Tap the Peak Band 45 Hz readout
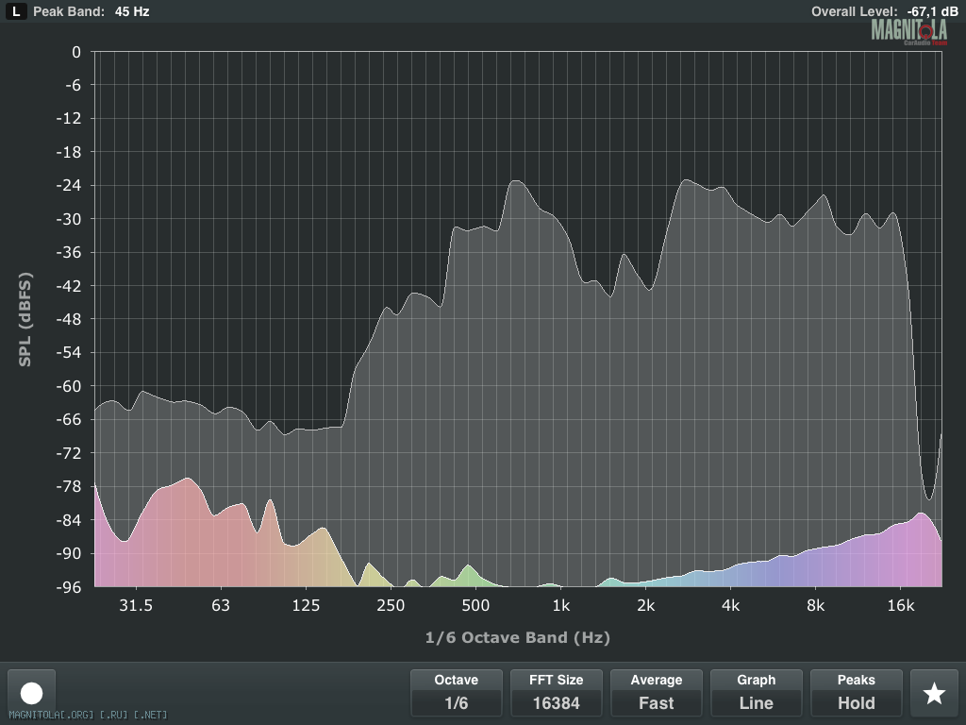Image resolution: width=966 pixels, height=725 pixels. pos(92,12)
